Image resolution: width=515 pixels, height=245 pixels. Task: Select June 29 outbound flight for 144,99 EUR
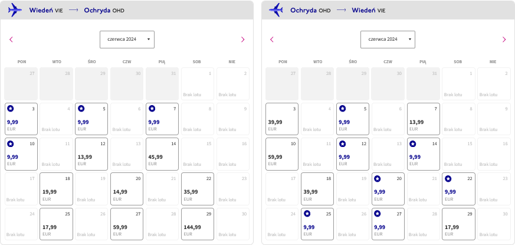click(198, 224)
